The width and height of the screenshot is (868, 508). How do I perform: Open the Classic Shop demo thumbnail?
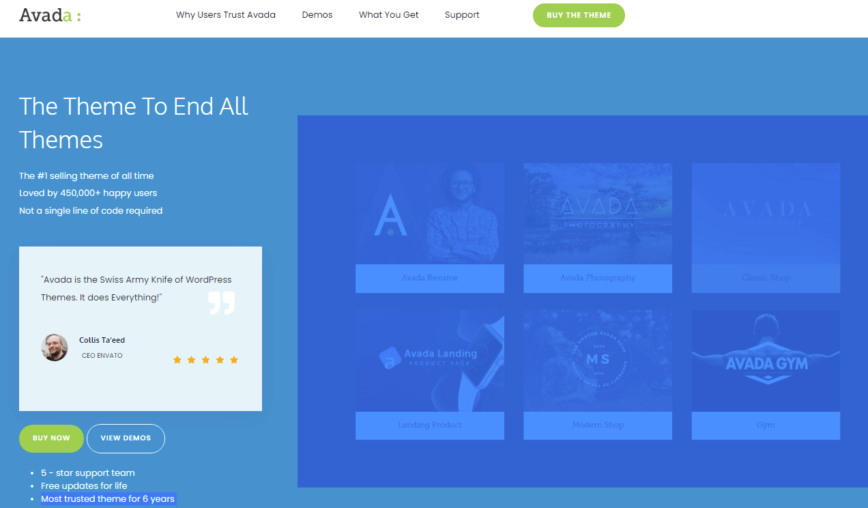click(x=766, y=214)
